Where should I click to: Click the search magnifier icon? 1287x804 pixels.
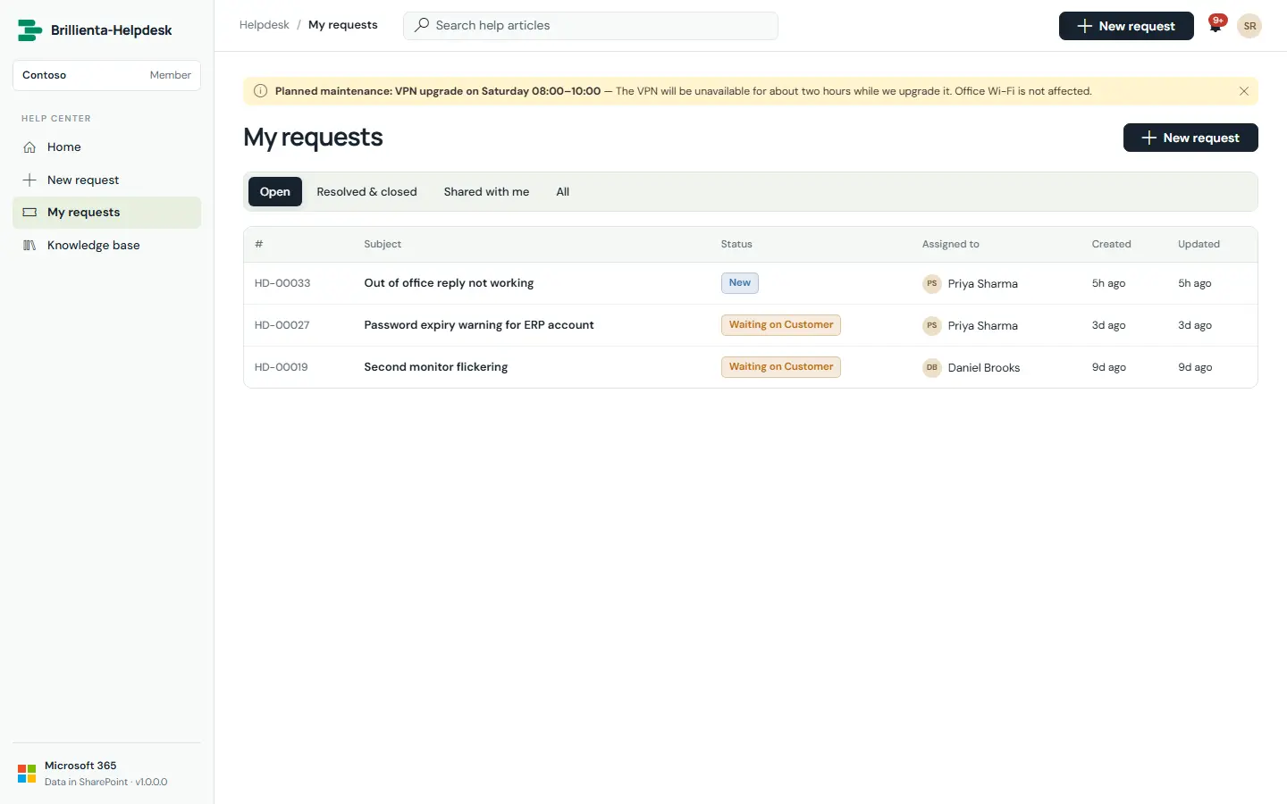point(422,25)
